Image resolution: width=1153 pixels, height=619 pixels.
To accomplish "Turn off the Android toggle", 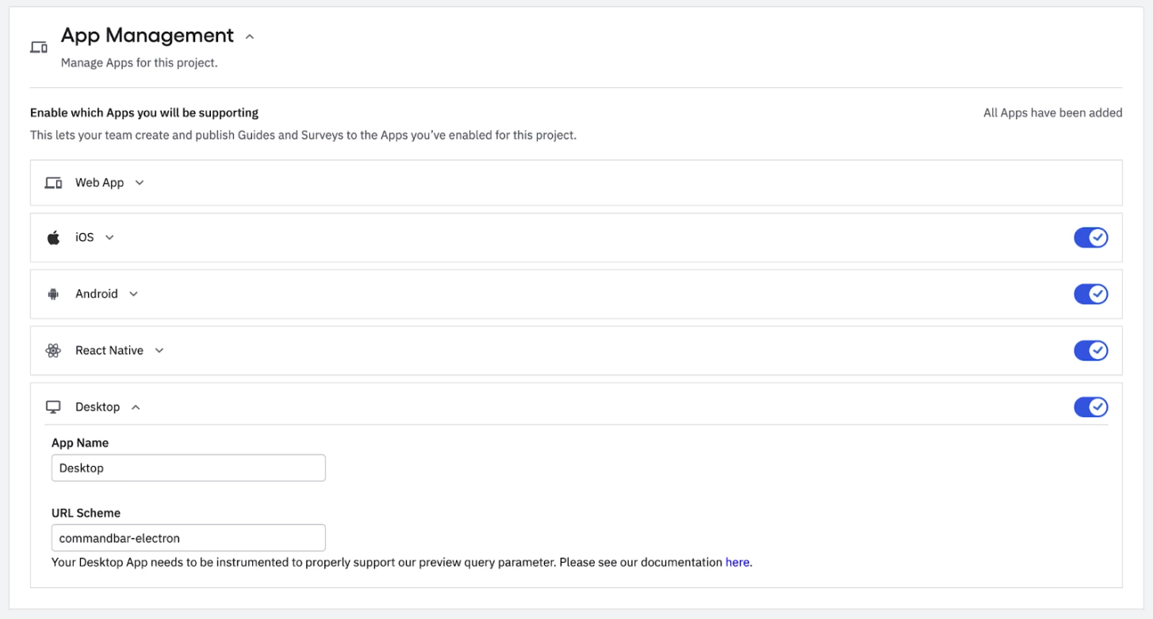I will tap(1091, 293).
